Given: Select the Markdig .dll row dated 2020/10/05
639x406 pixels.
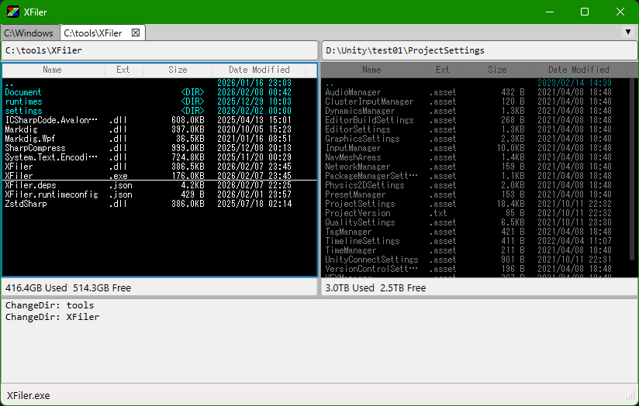Looking at the screenshot, I should click(159, 129).
